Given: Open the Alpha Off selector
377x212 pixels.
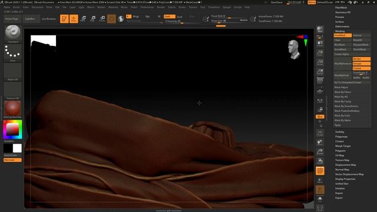Looking at the screenshot, I should 12,72.
